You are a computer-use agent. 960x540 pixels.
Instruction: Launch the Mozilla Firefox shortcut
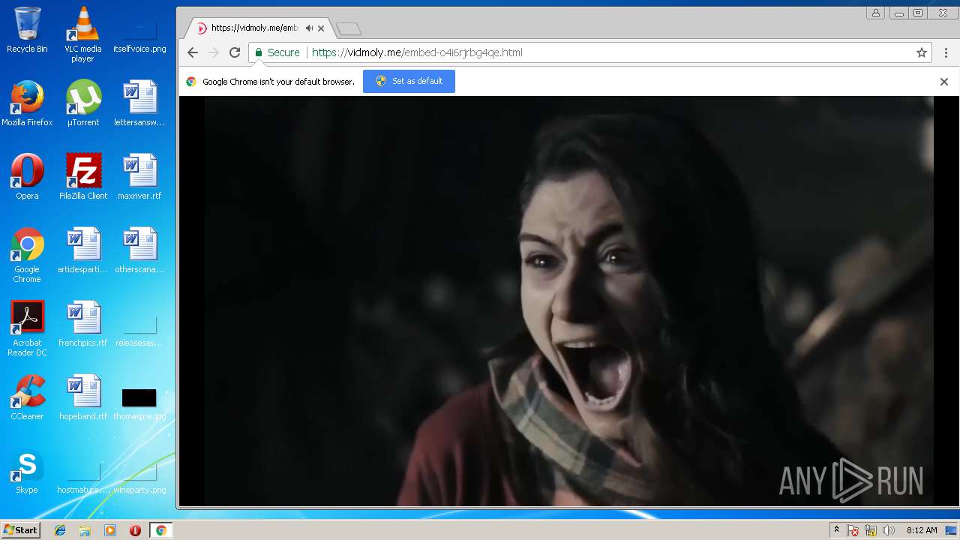[x=27, y=103]
